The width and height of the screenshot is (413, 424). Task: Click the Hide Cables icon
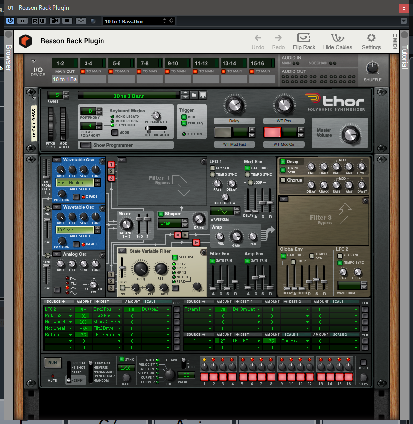(338, 37)
